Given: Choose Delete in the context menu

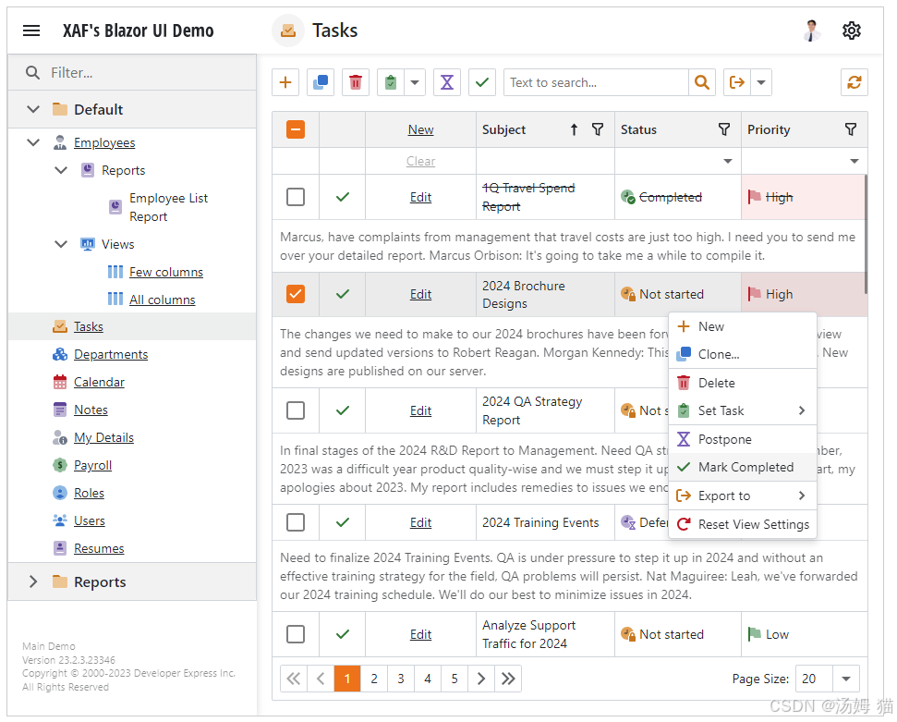Looking at the screenshot, I should (x=743, y=383).
